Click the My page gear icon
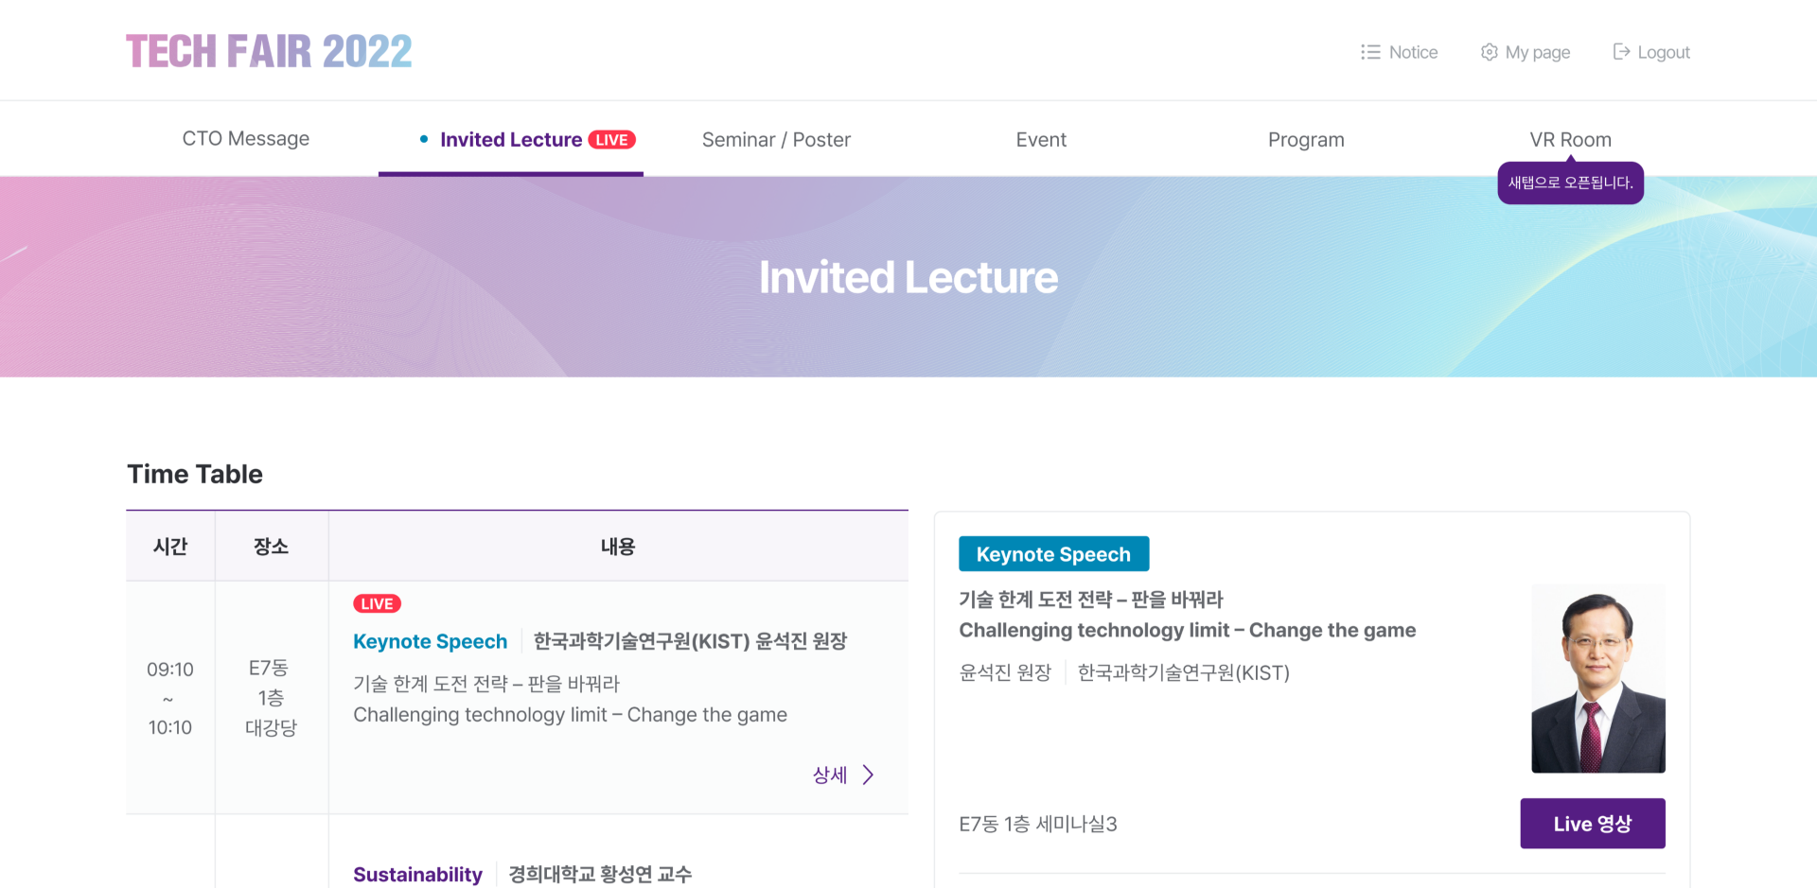This screenshot has width=1817, height=888. click(1489, 52)
